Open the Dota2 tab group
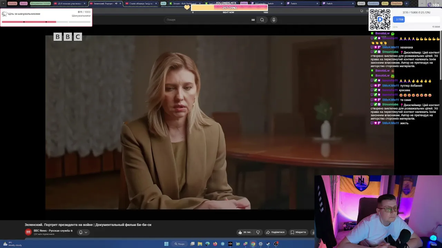442x248 pixels. click(x=361, y=3)
